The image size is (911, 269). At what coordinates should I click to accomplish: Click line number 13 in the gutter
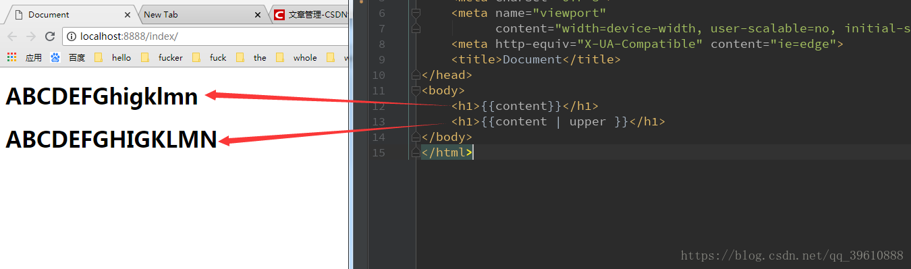click(378, 121)
